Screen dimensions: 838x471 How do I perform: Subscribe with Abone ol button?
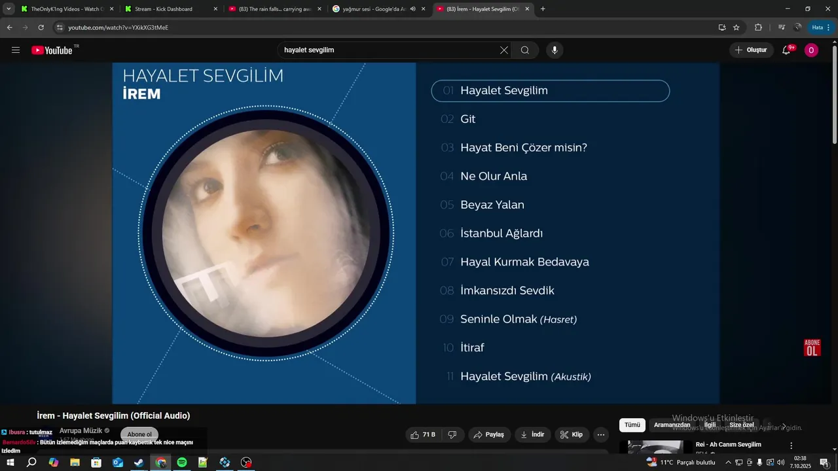coord(139,434)
